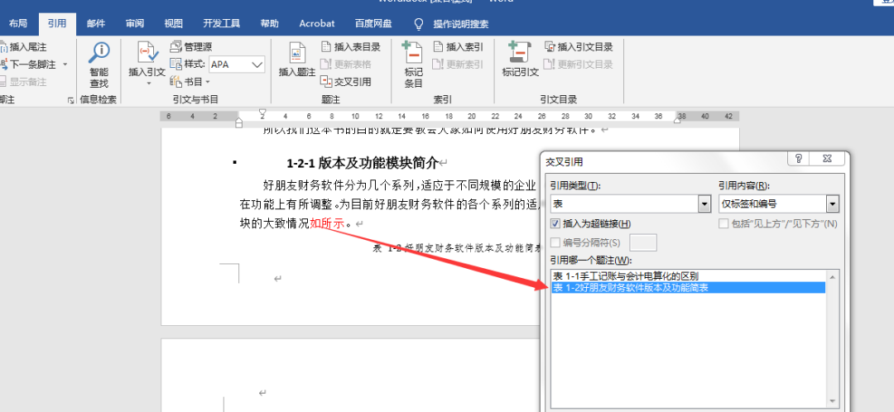Click the left hanging indent marker on the ruler
Screen dimensions: 894x412
point(239,122)
